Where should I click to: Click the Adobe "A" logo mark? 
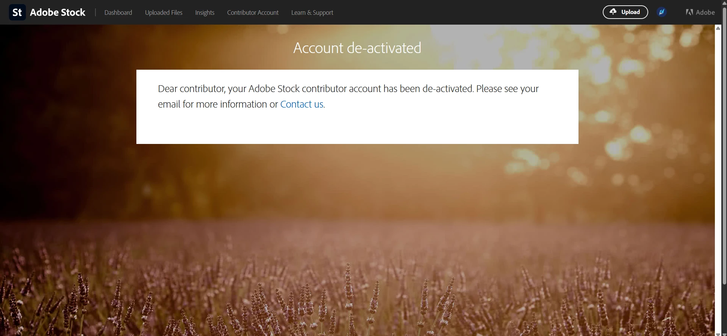click(x=689, y=12)
